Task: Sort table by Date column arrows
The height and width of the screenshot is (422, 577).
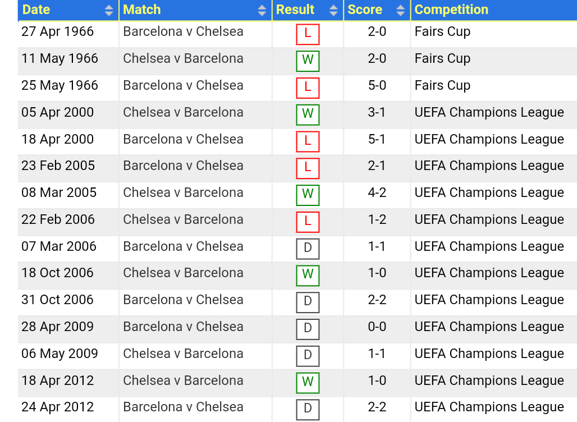Action: (x=108, y=10)
